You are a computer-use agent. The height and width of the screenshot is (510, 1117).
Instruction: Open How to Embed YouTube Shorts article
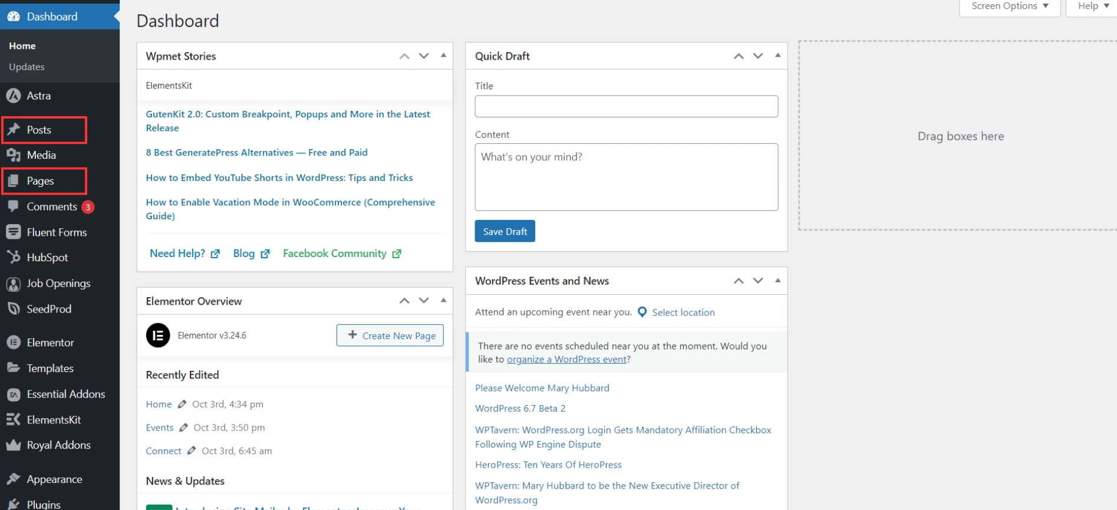coord(279,178)
